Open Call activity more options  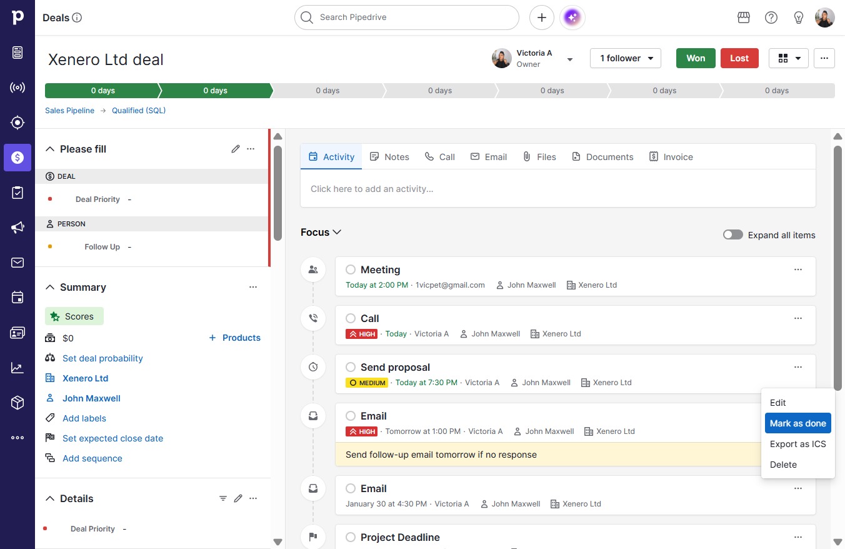pyautogui.click(x=798, y=318)
